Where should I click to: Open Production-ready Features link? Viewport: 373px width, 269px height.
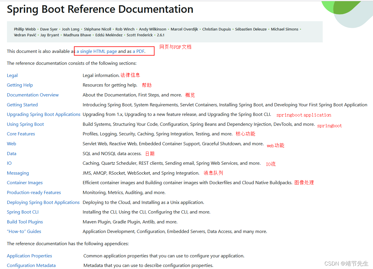coord(34,193)
